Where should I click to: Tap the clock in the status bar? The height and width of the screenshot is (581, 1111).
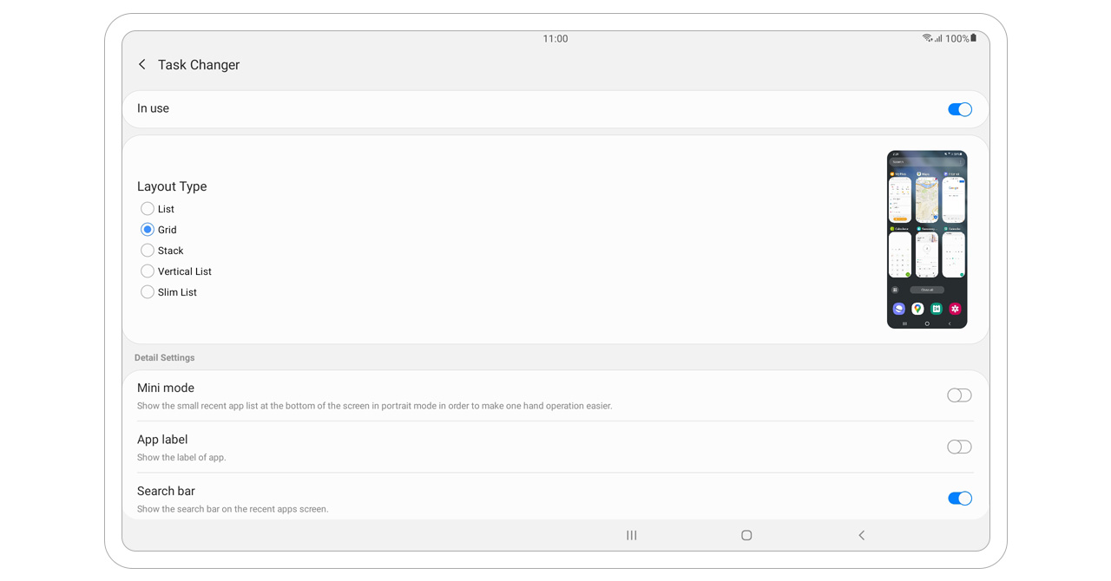pos(555,39)
